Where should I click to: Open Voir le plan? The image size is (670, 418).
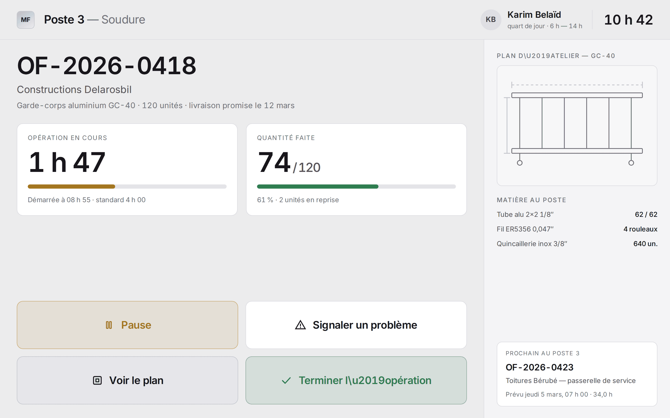127,380
